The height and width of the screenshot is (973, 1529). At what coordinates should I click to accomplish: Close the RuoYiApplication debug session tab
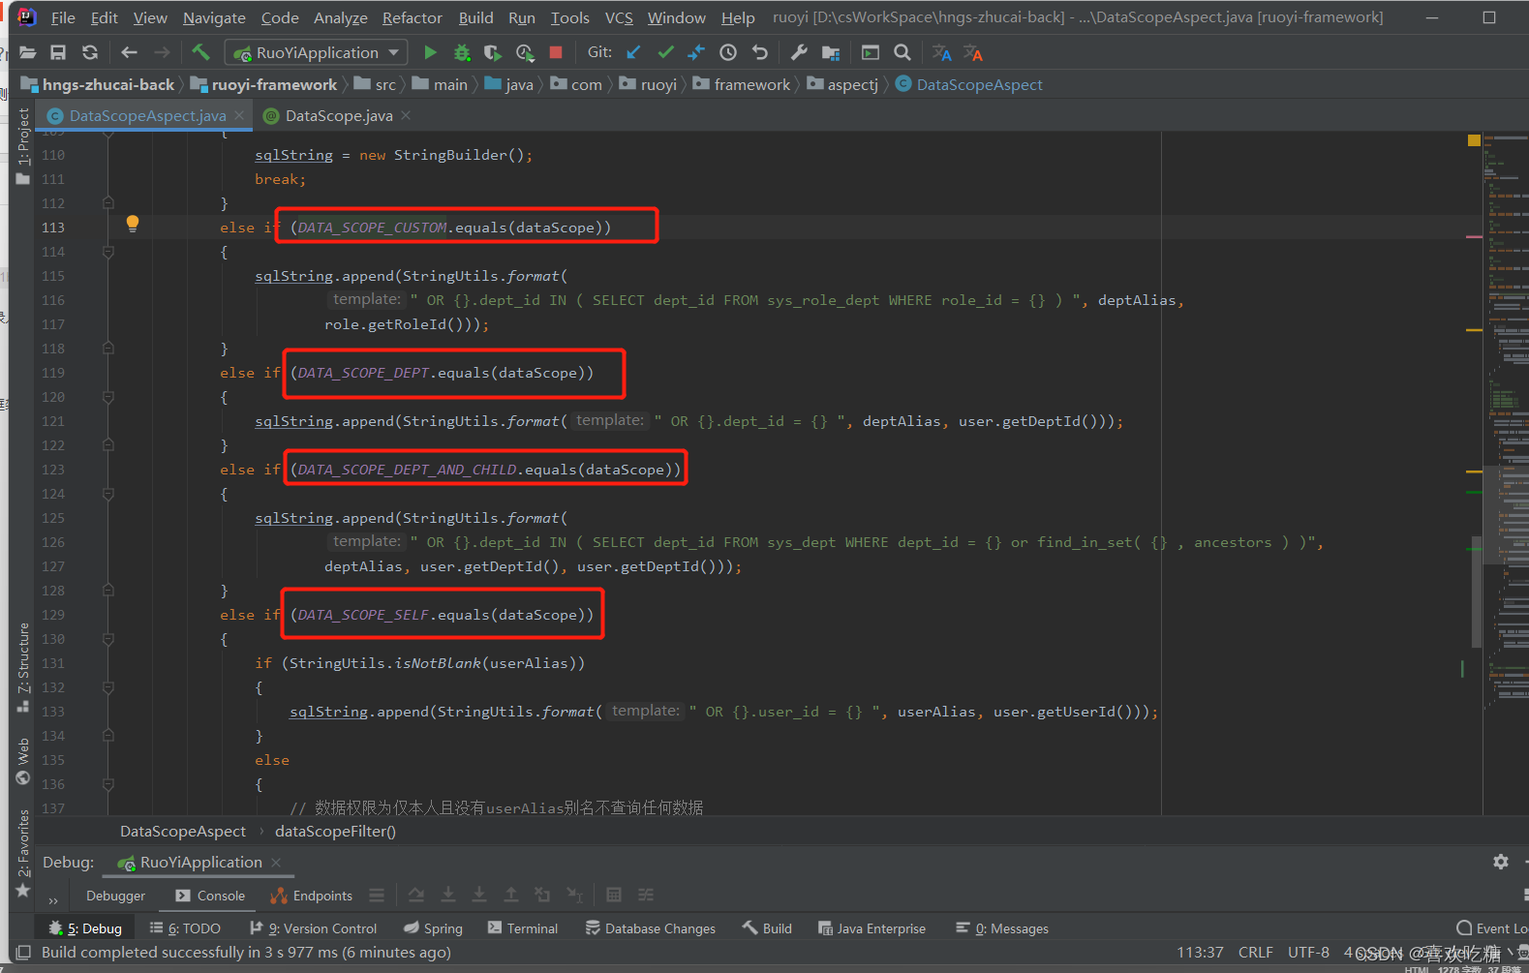276,863
